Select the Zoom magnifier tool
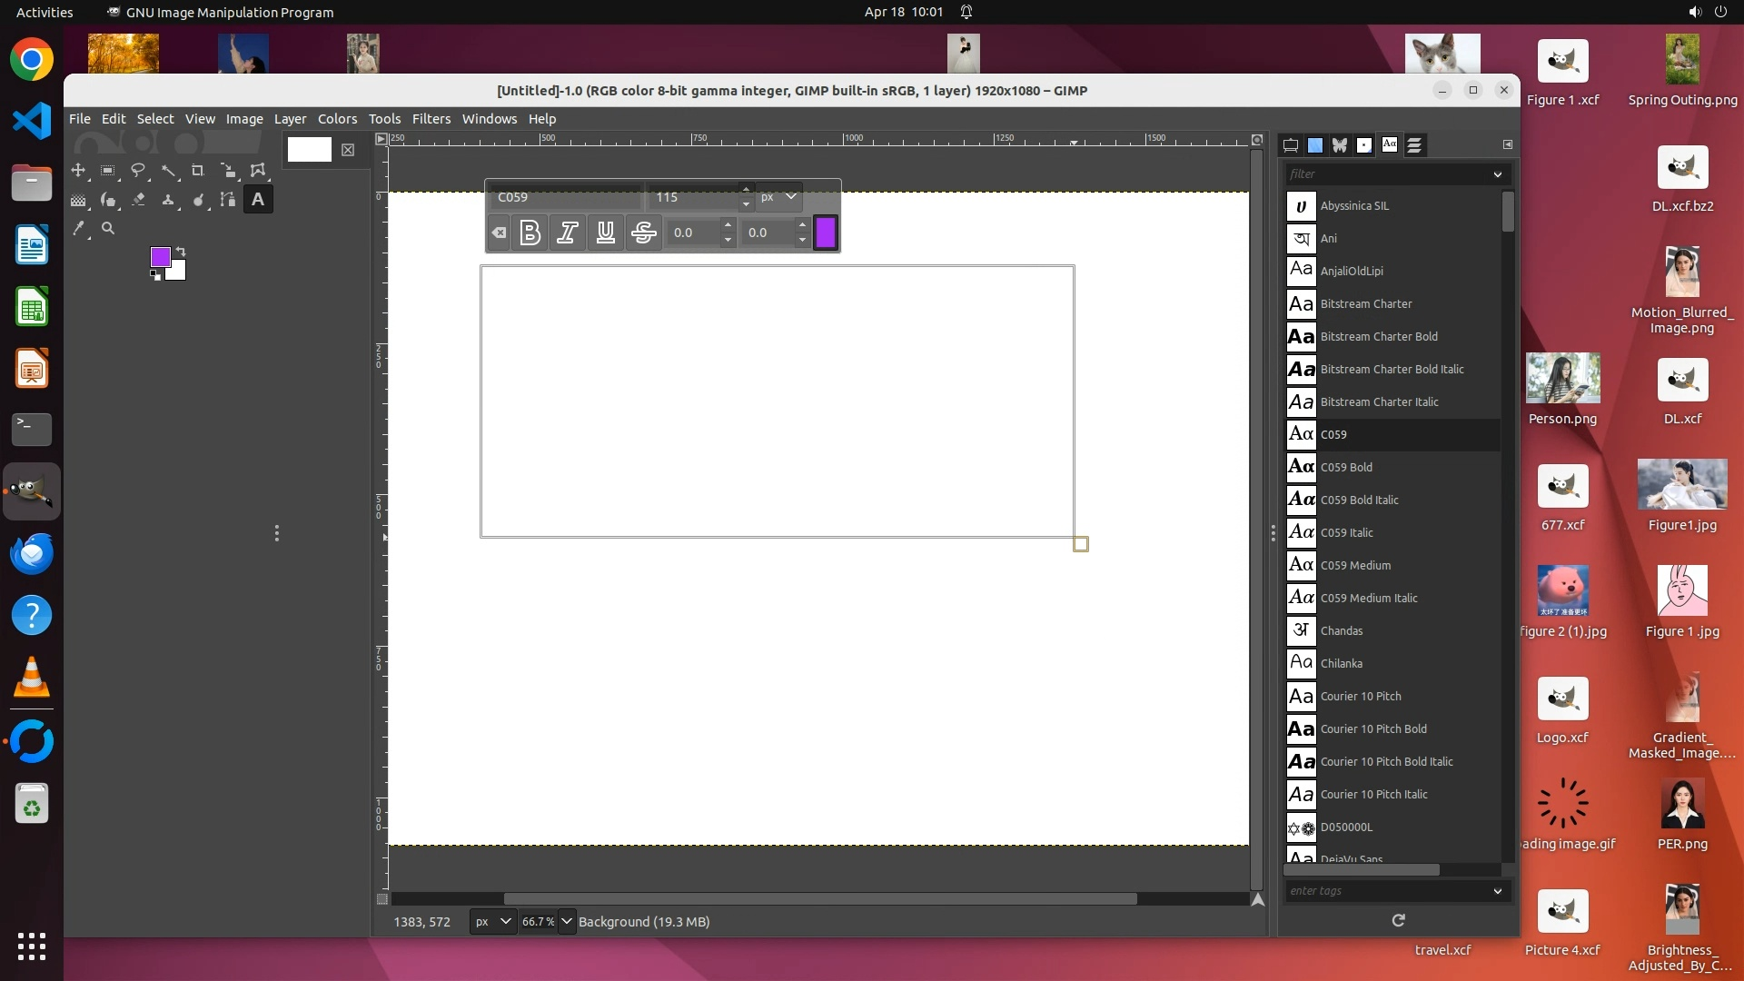Screen dimensions: 1744x981 pos(108,229)
